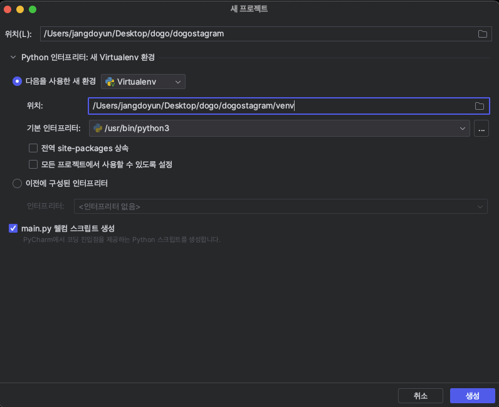Select '이전에 구성된 인터프리터' radio button
This screenshot has width=499, height=407.
(17, 184)
